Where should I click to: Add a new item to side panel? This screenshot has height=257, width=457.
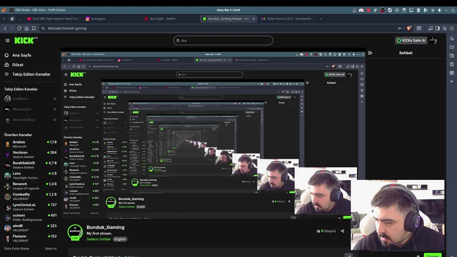[452, 81]
